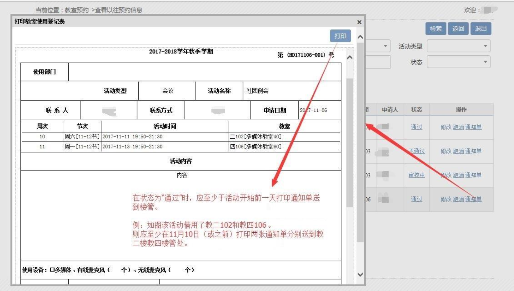Click the 打印 button in the dialog

(340, 36)
